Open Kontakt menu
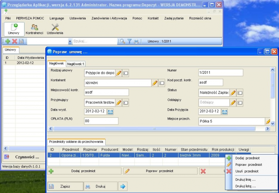Image resolution: width=279 pixels, height=193 pixels. [x=153, y=18]
